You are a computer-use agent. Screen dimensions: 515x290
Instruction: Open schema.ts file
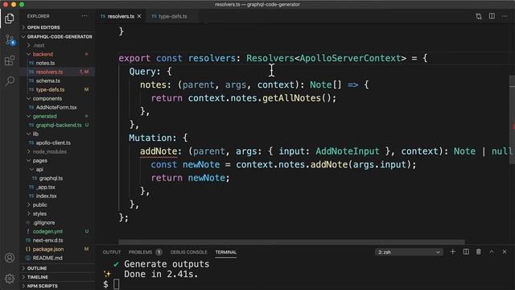[48, 81]
